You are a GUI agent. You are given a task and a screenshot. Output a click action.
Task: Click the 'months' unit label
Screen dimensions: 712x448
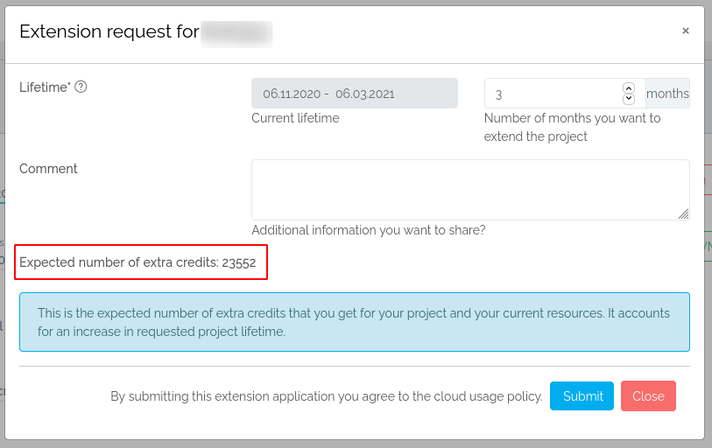(667, 94)
